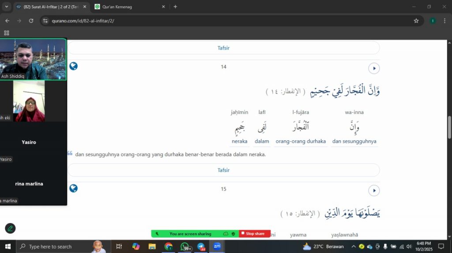452x253 pixels.
Task: Click the page's vertical scrollbar thumb
Action: 449,128
